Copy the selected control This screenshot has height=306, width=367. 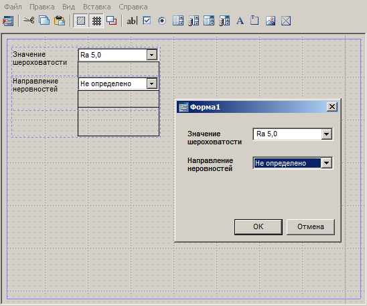pos(44,21)
